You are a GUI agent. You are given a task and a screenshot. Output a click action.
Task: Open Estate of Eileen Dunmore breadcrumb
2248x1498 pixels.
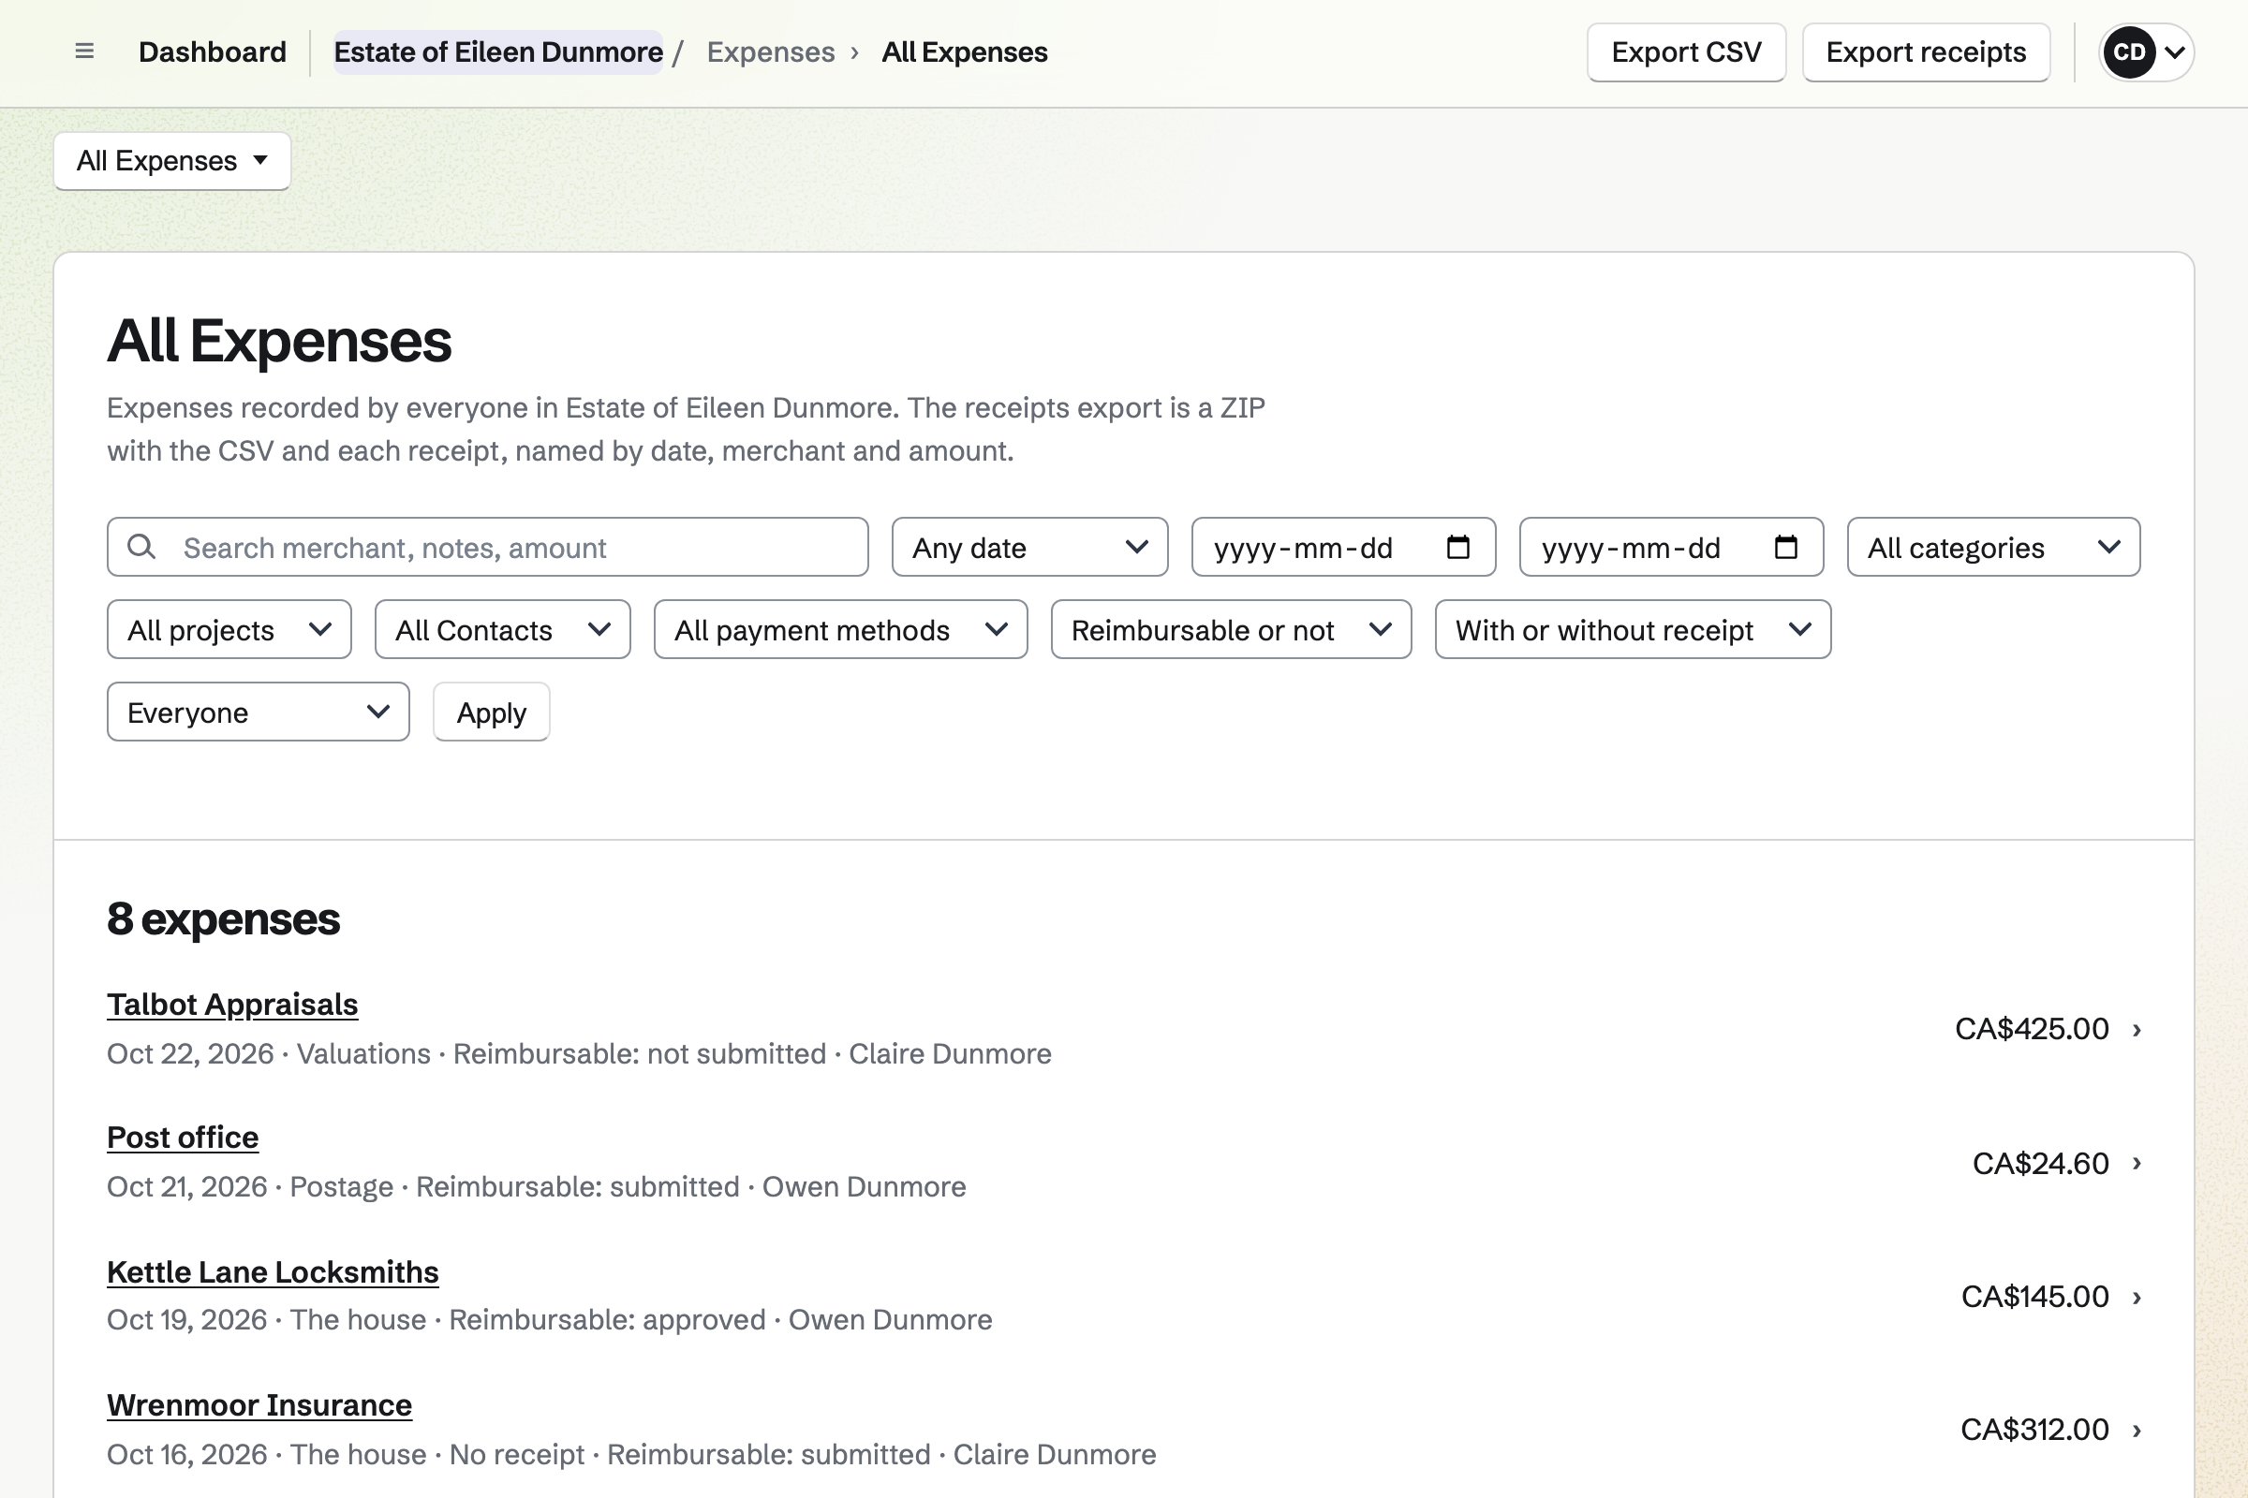tap(498, 51)
